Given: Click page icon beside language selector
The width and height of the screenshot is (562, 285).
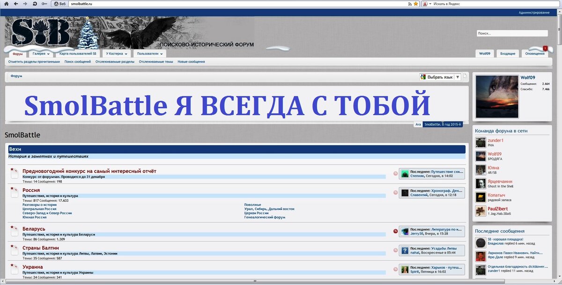Looking at the screenshot, I should pos(465,74).
